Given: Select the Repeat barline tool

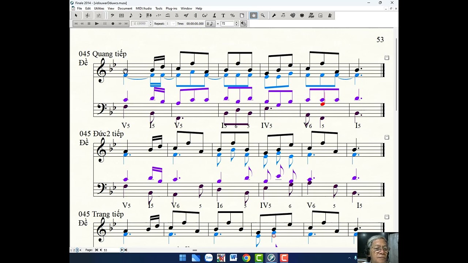Looking at the screenshot, I should tap(195, 15).
